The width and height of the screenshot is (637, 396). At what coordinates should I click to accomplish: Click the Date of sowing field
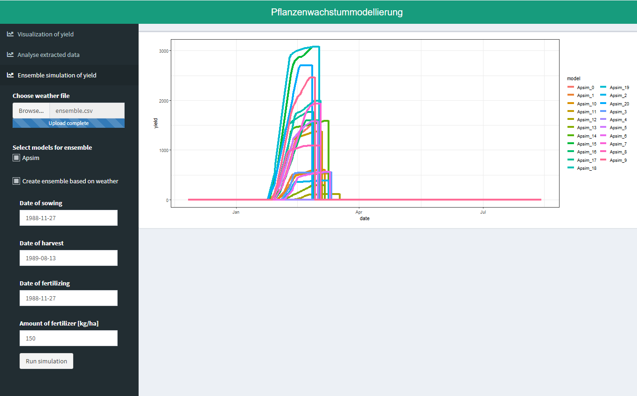point(69,218)
